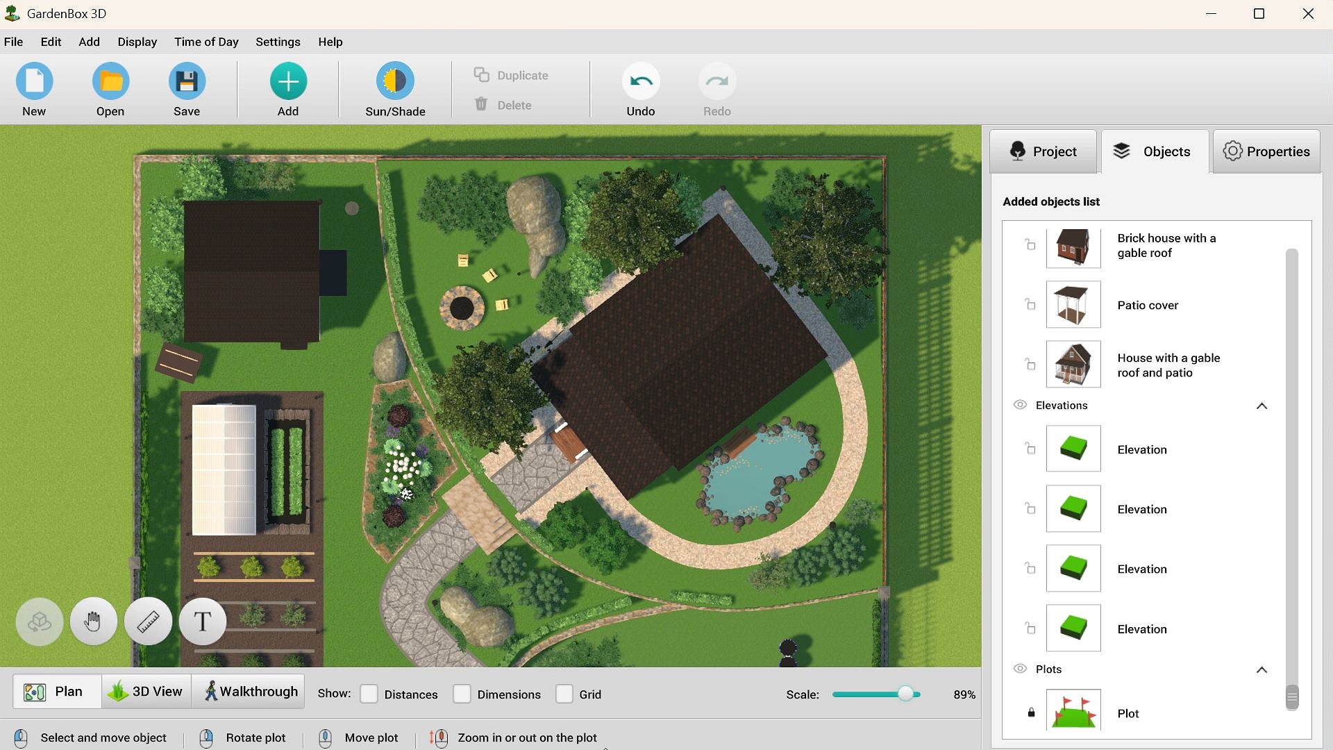Save the project with the Save icon

pos(187,81)
